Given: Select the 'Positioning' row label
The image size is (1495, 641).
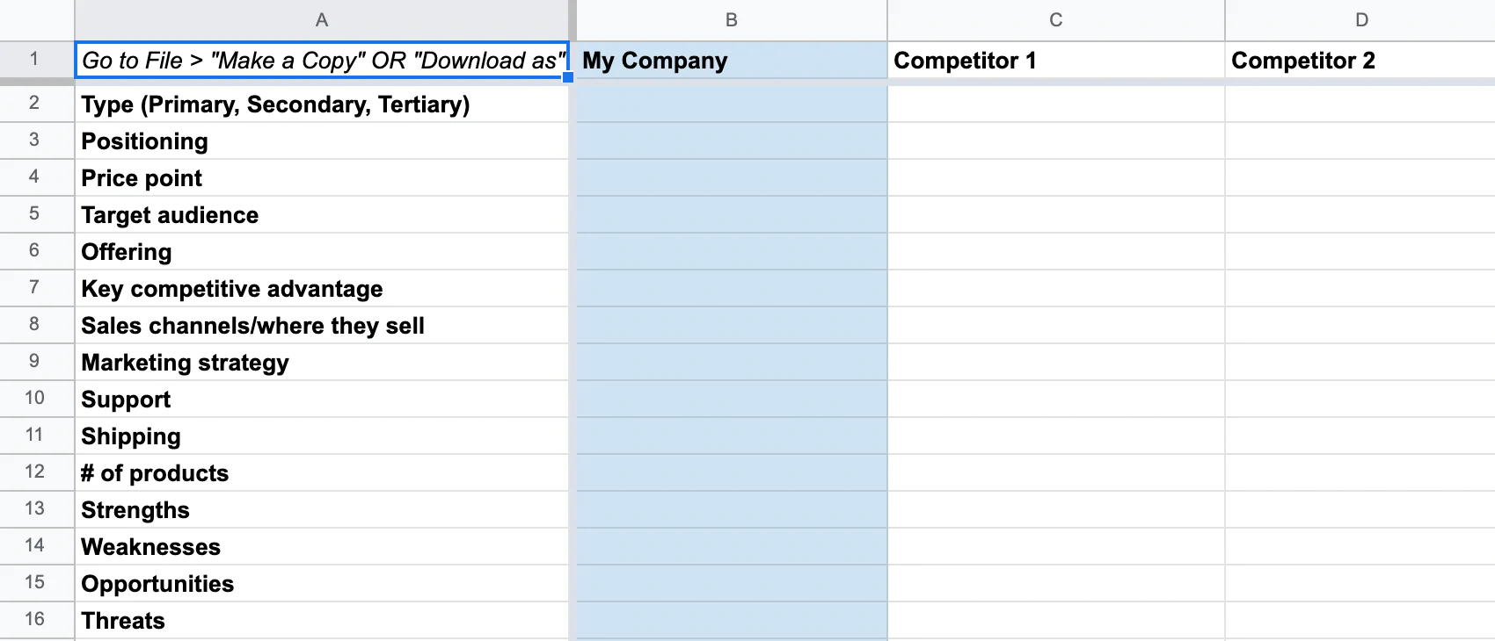Looking at the screenshot, I should click(322, 141).
